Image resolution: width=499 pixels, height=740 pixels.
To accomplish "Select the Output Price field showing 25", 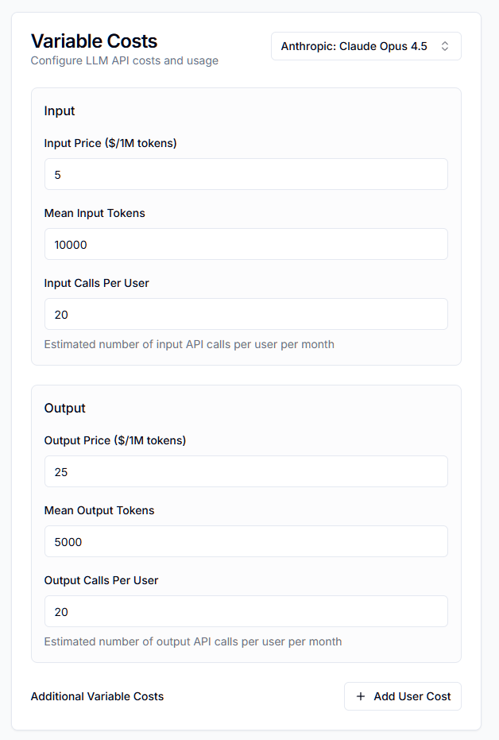I will (x=246, y=471).
